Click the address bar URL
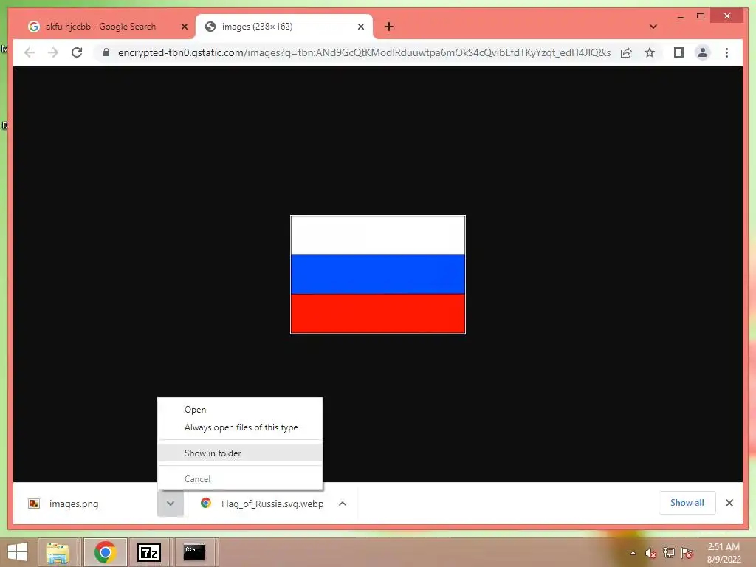The height and width of the screenshot is (567, 756). point(364,52)
